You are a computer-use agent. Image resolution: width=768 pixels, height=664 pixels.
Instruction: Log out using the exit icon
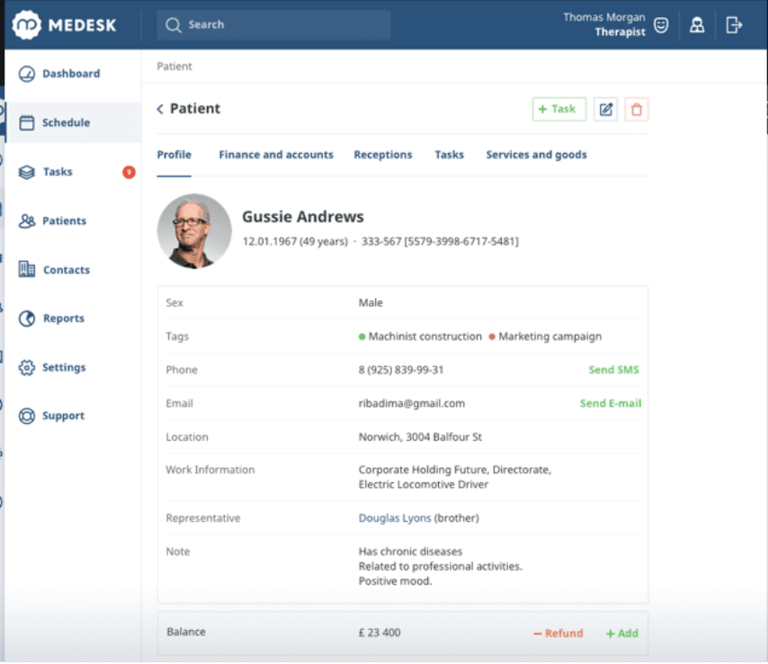(x=735, y=24)
